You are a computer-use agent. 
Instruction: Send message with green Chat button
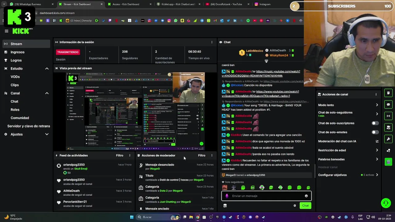305,206
